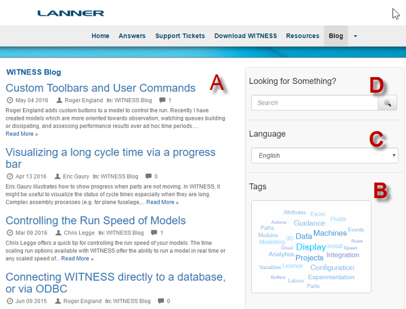Select the Machines tag
This screenshot has width=406, height=309.
330,233
